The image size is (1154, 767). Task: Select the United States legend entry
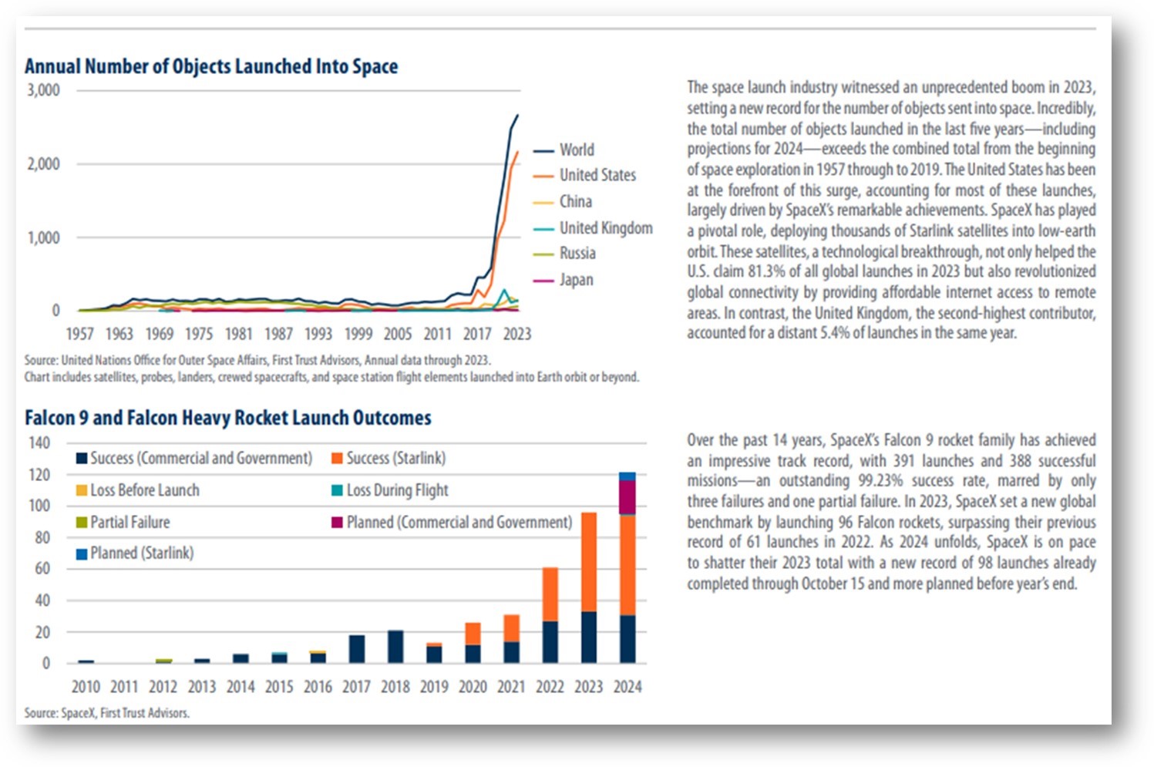point(584,175)
